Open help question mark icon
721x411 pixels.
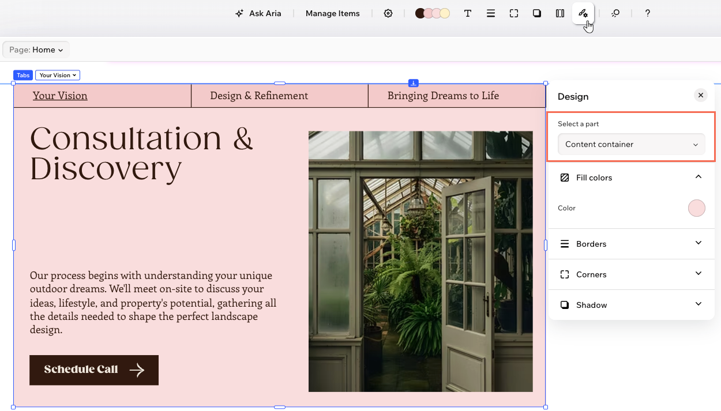[648, 13]
